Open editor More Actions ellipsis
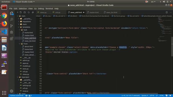This screenshot has height=97, width=173. pos(171,12)
